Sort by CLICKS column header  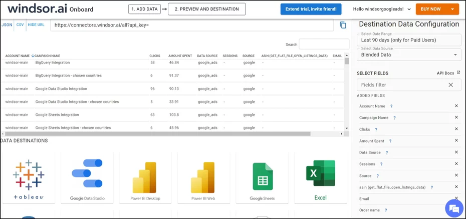click(x=154, y=56)
